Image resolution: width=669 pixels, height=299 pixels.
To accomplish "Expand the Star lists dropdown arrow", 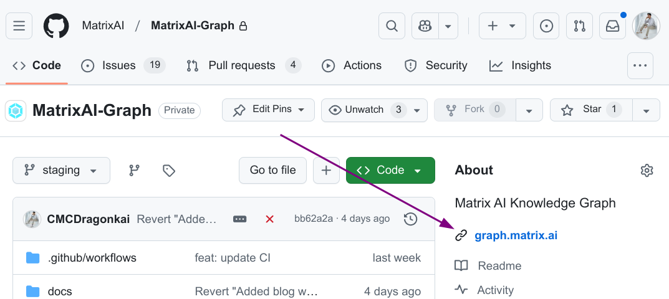I will tap(647, 111).
